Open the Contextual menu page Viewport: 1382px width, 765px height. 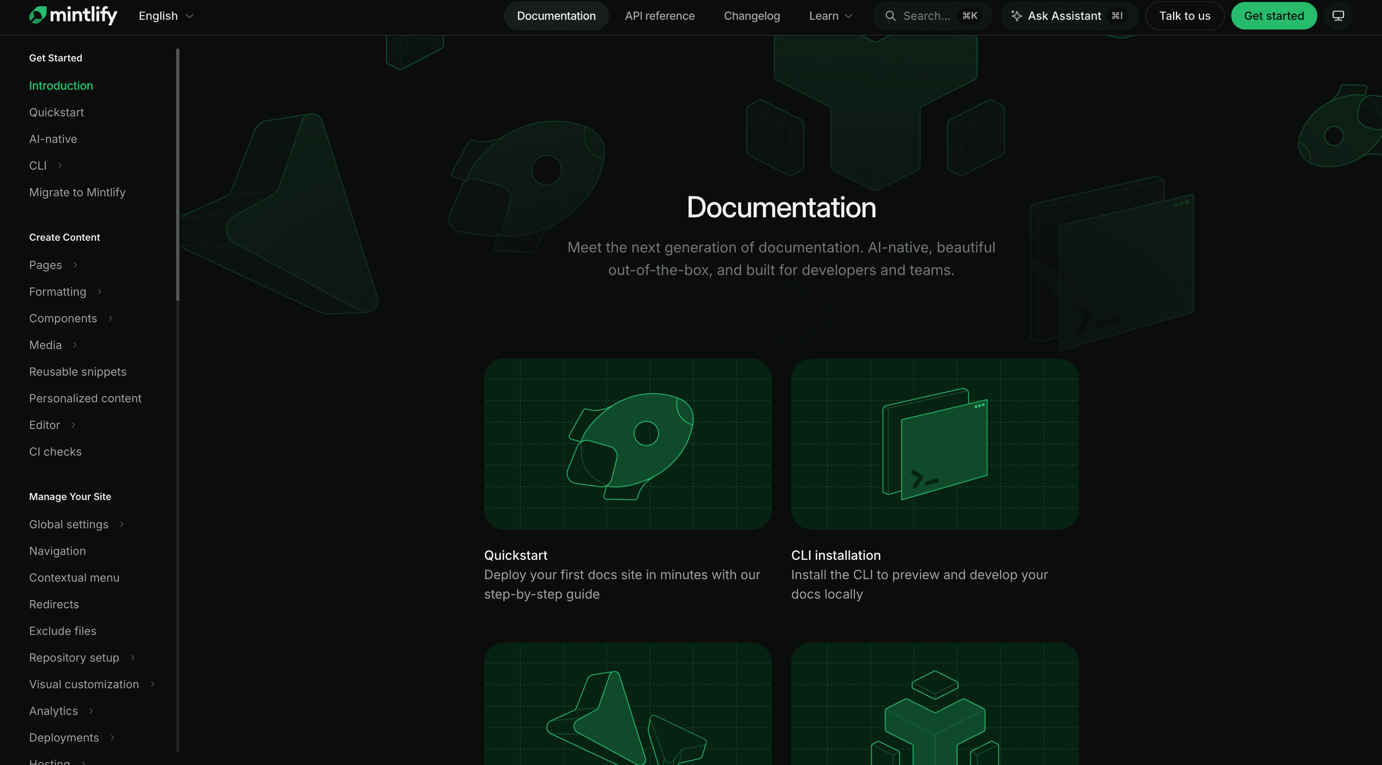pos(74,578)
